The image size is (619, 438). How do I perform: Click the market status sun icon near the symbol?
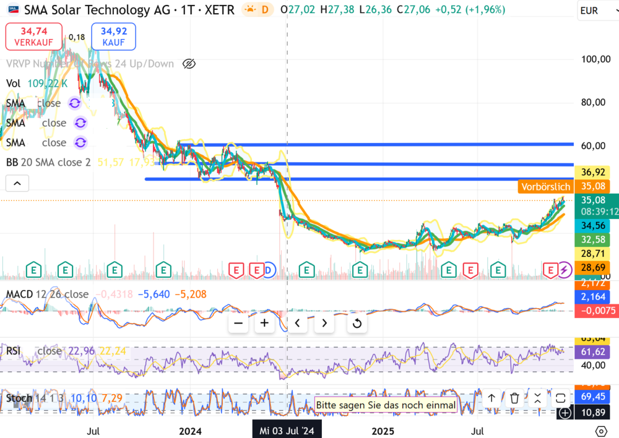(x=249, y=10)
